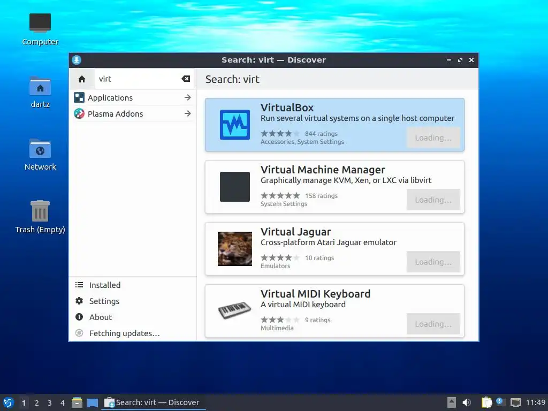
Task: Open Virtual Machine Manager title
Action: pos(323,170)
